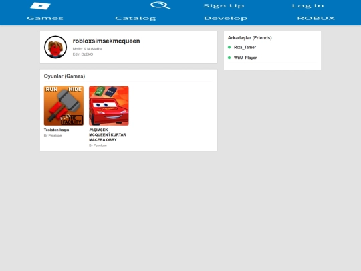Click the Motto: 9 NuMaRa text
This screenshot has height=271, width=361.
coord(87,49)
